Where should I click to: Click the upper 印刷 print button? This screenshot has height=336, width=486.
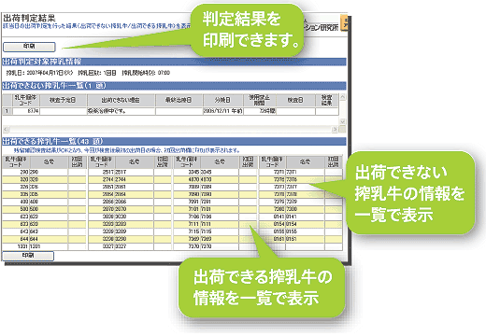[x=29, y=47]
